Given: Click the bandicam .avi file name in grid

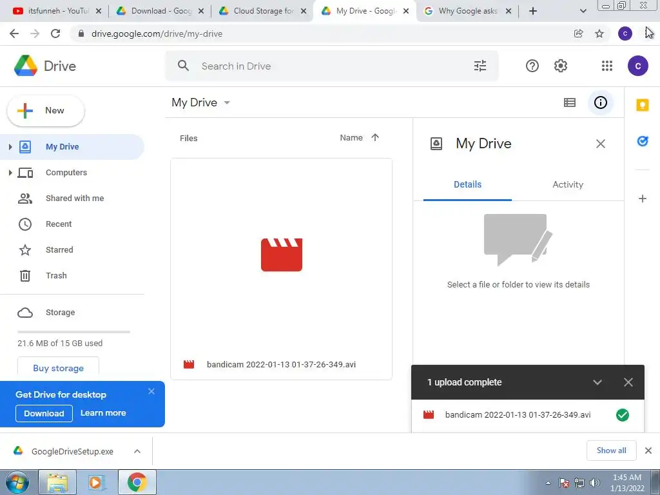Looking at the screenshot, I should click(x=281, y=365).
